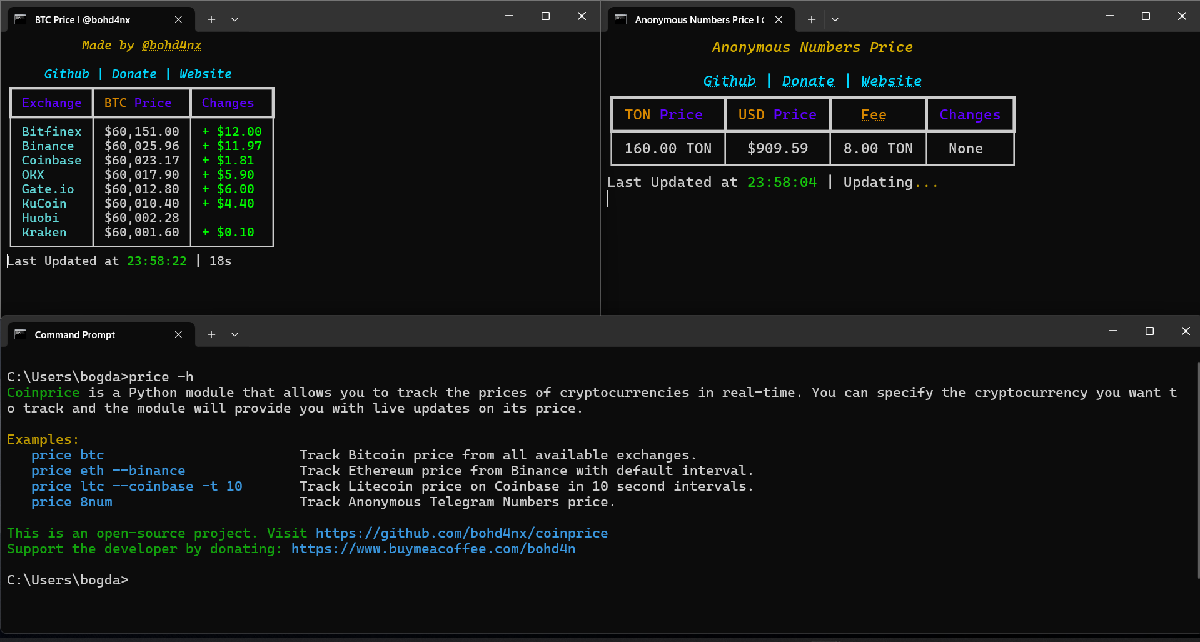1200x642 pixels.
Task: Click the terminal icon on BTC Price tab
Action: click(x=20, y=19)
